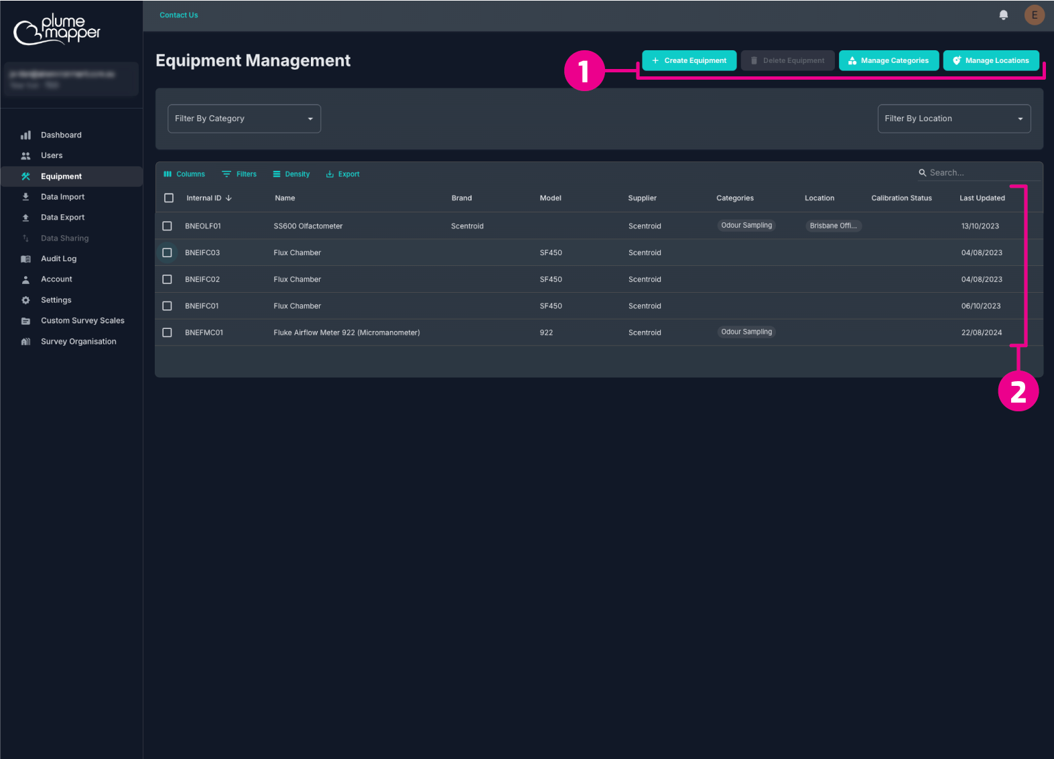Screen dimensions: 1054x759
Task: Open the Account page
Action: click(56, 279)
